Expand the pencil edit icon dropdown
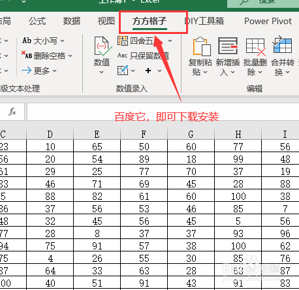The image size is (299, 290). point(133,71)
